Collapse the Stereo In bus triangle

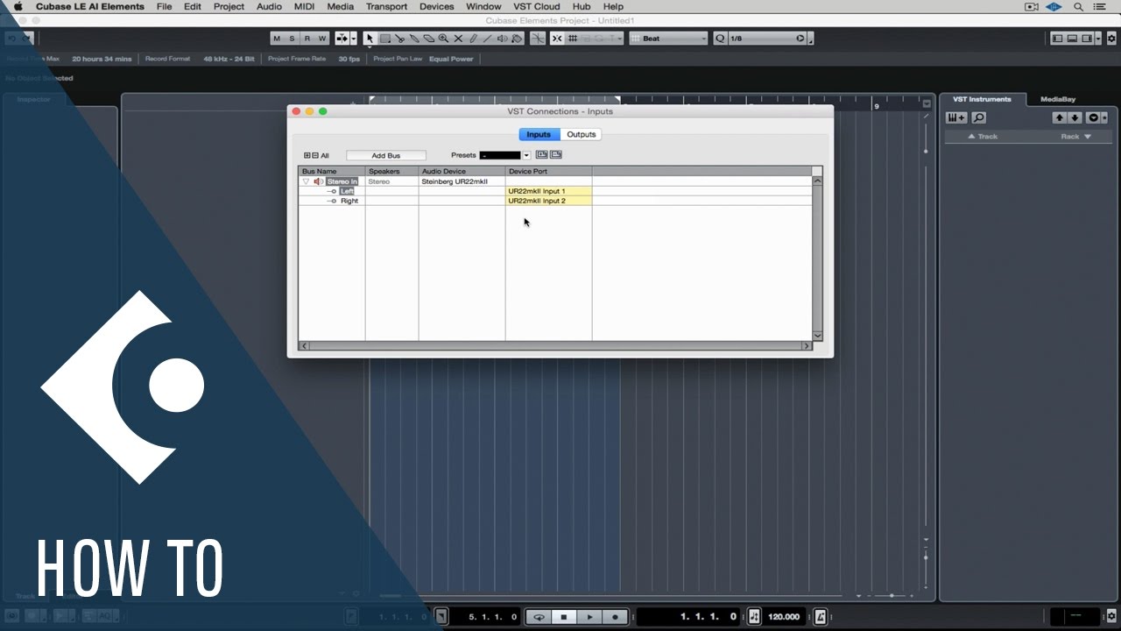click(306, 181)
